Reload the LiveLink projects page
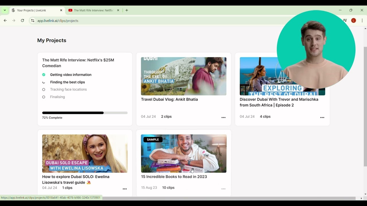The width and height of the screenshot is (367, 206). click(x=22, y=21)
